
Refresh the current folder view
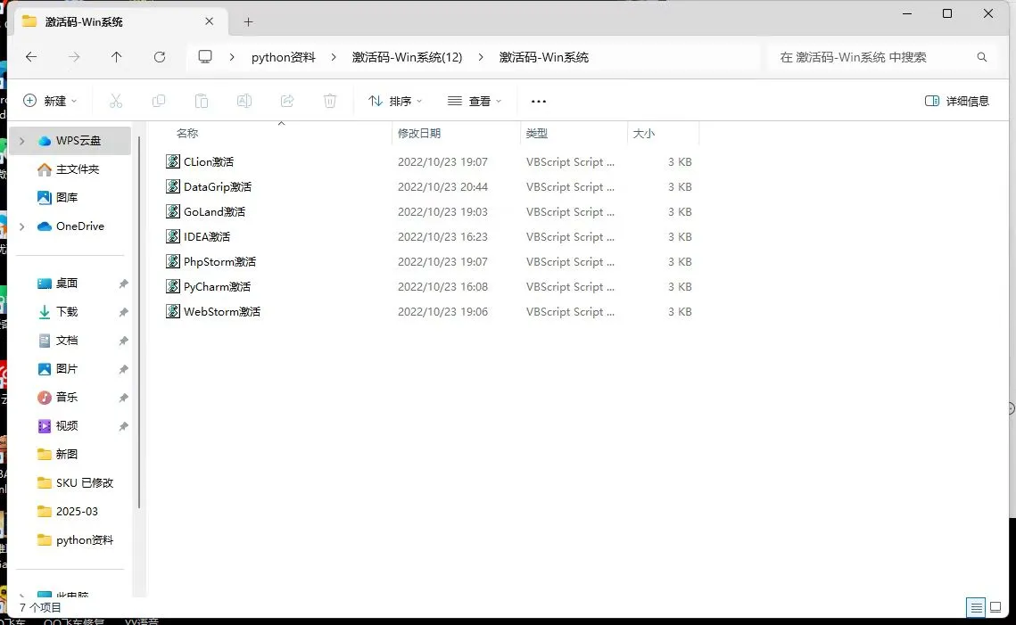pyautogui.click(x=160, y=56)
